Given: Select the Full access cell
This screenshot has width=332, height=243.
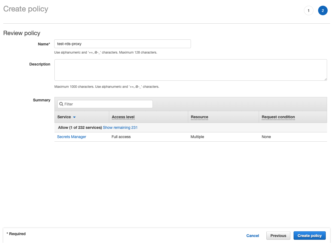Looking at the screenshot, I should click(x=121, y=137).
